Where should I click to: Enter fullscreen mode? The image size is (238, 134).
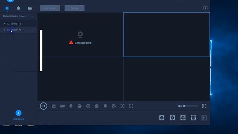(204, 106)
